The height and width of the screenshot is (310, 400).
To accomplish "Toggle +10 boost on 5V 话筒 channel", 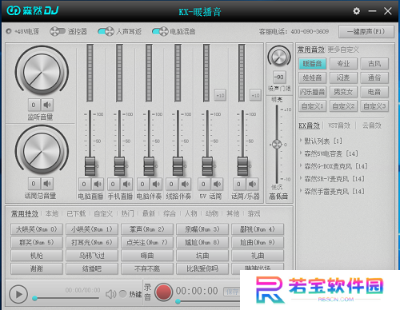I will pyautogui.click(x=220, y=95).
